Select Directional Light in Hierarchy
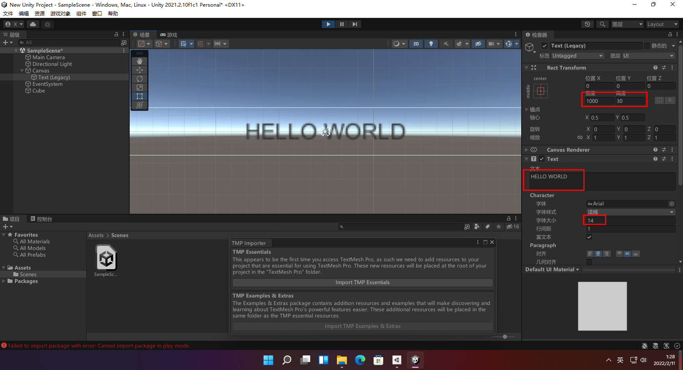Image resolution: width=683 pixels, height=370 pixels. pos(52,64)
